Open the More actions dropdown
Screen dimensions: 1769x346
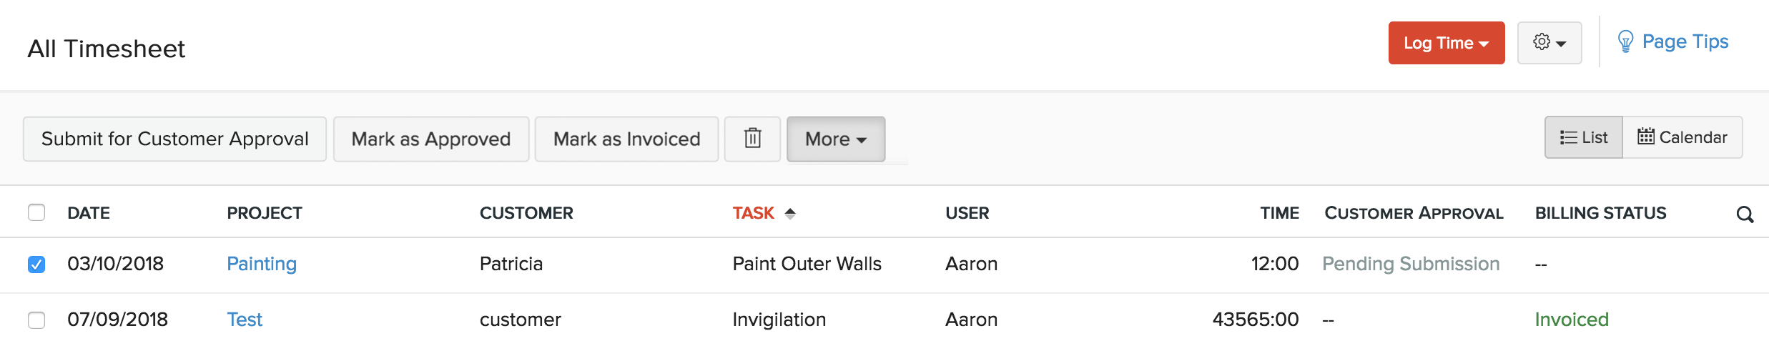(835, 139)
